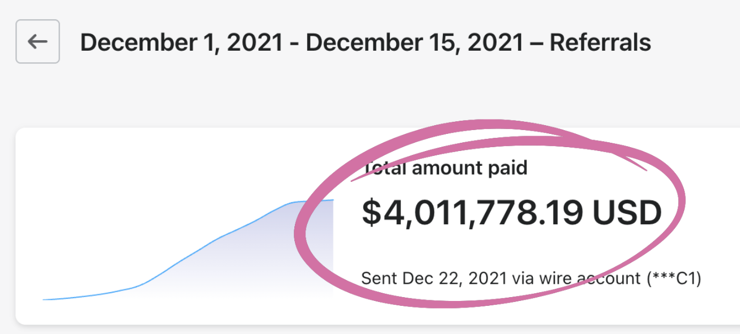
Task: Click the peak at the chart's right end
Action: click(331, 200)
